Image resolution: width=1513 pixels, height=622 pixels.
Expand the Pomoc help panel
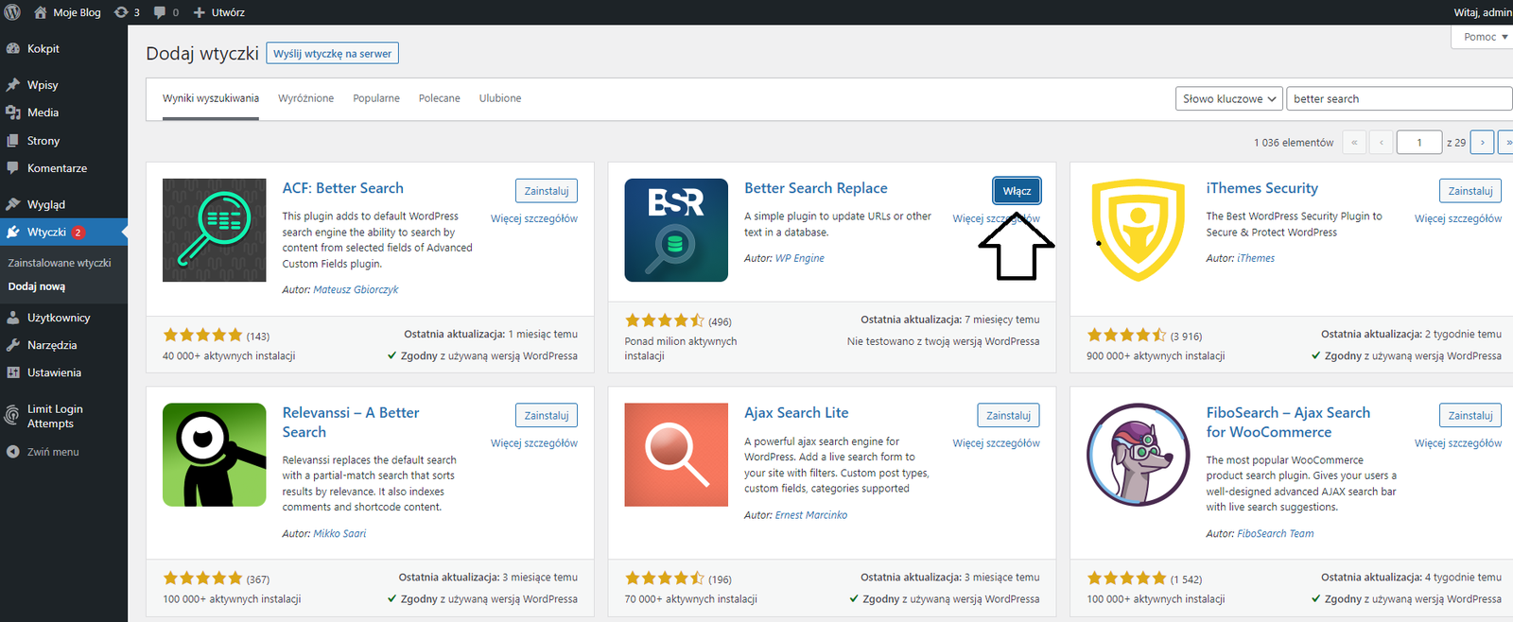pyautogui.click(x=1483, y=37)
